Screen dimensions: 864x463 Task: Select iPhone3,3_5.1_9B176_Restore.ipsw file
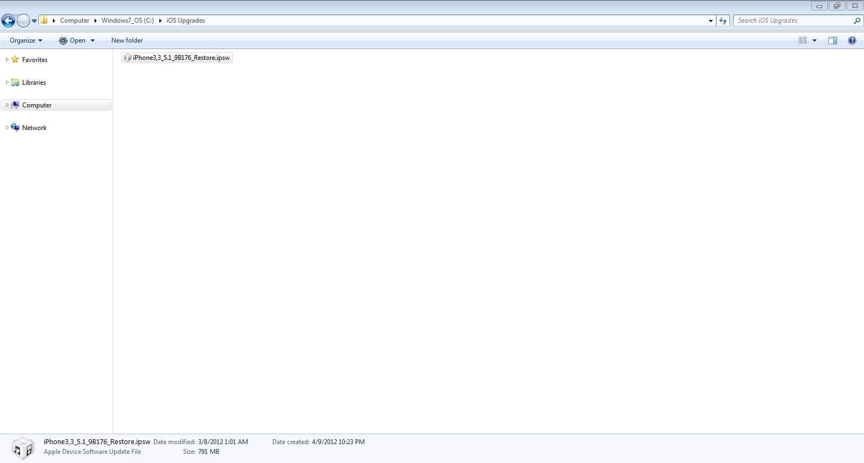[x=177, y=58]
